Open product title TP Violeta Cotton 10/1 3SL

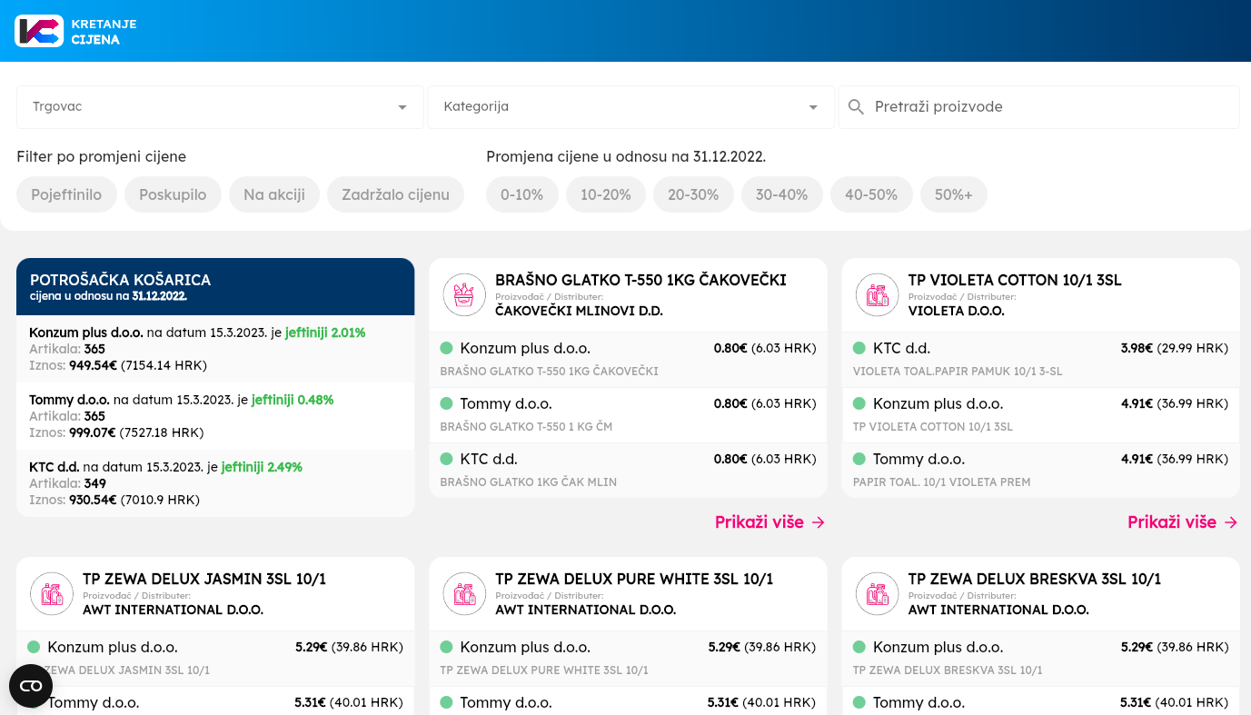(1015, 280)
